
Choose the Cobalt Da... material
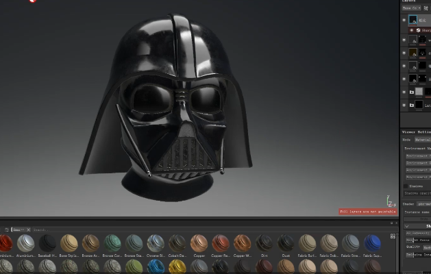(177, 243)
